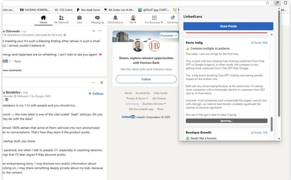Open Promoted ad options menu
Viewport: 291px width, 180px height.
point(175,35)
